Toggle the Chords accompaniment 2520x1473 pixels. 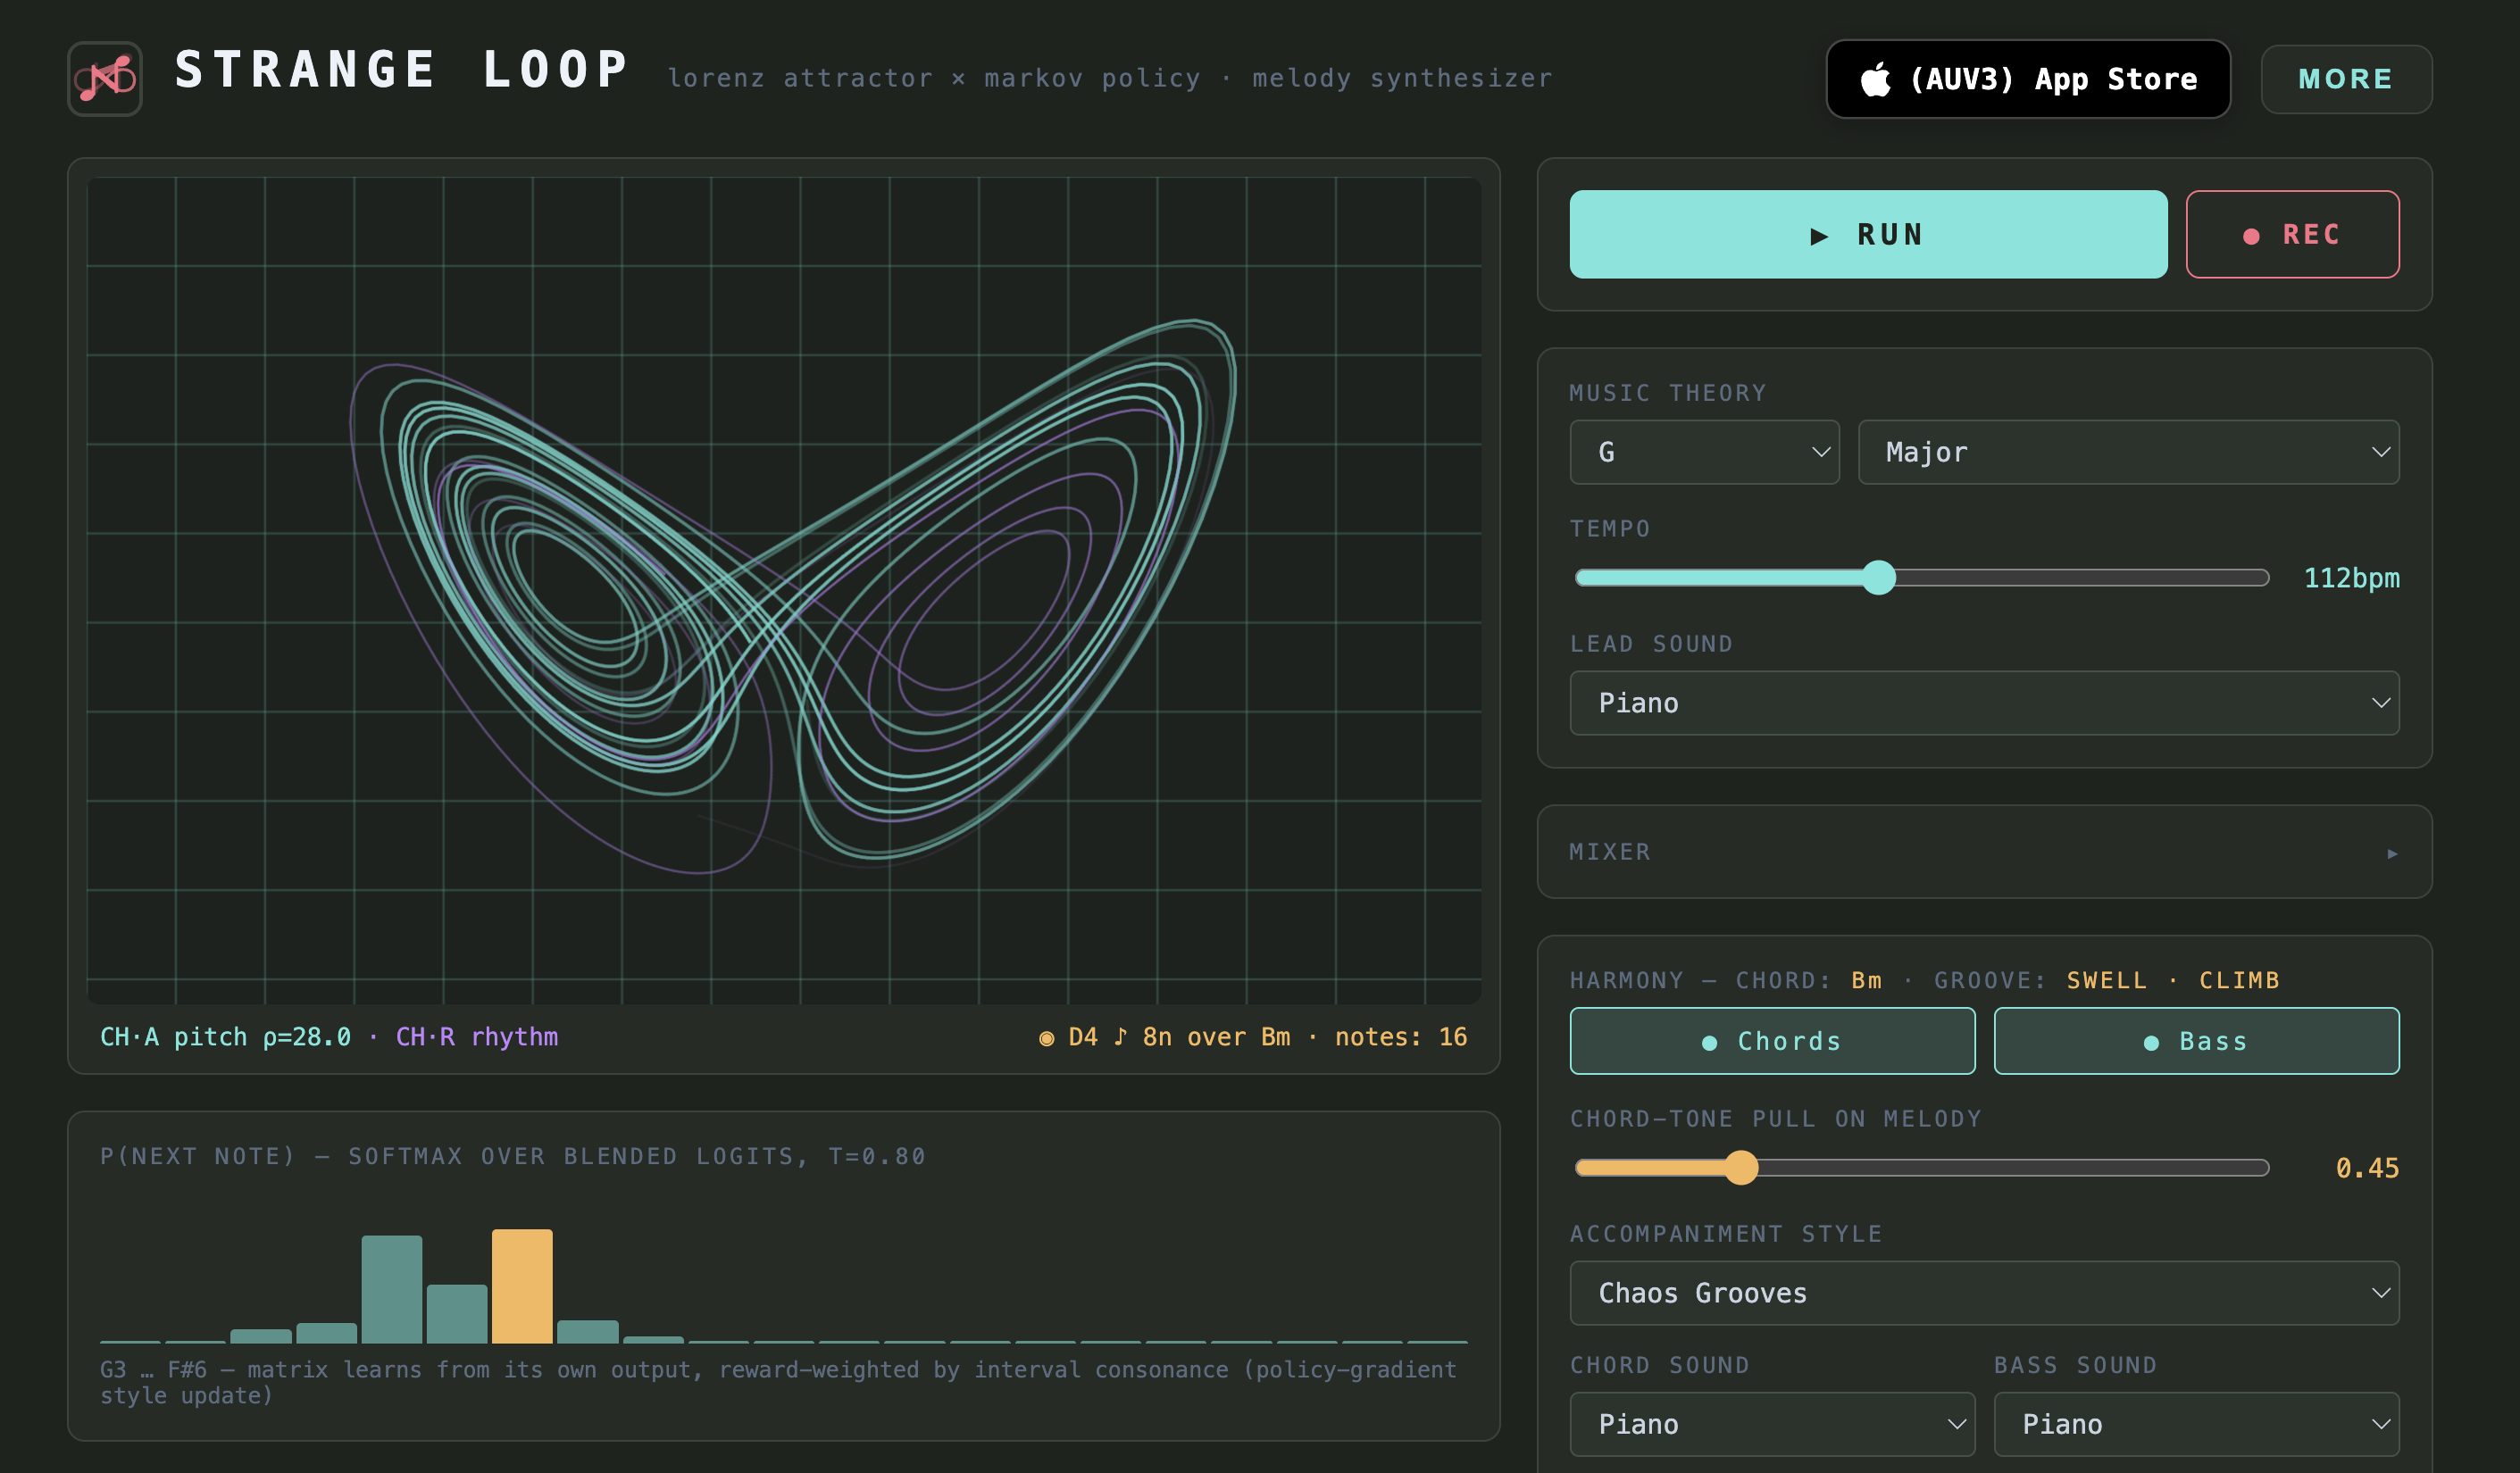(1772, 1041)
